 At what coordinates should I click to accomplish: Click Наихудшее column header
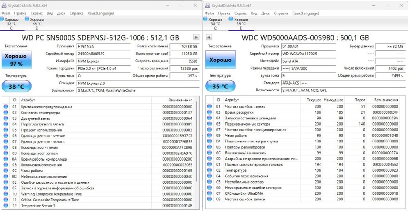[333, 100]
